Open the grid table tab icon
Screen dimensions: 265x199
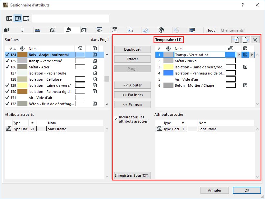192,30
